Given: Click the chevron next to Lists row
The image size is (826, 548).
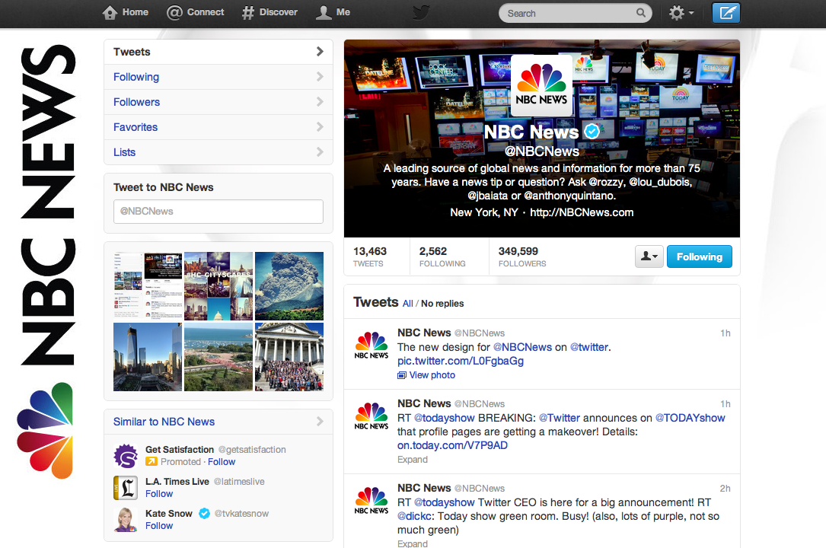Looking at the screenshot, I should point(320,152).
